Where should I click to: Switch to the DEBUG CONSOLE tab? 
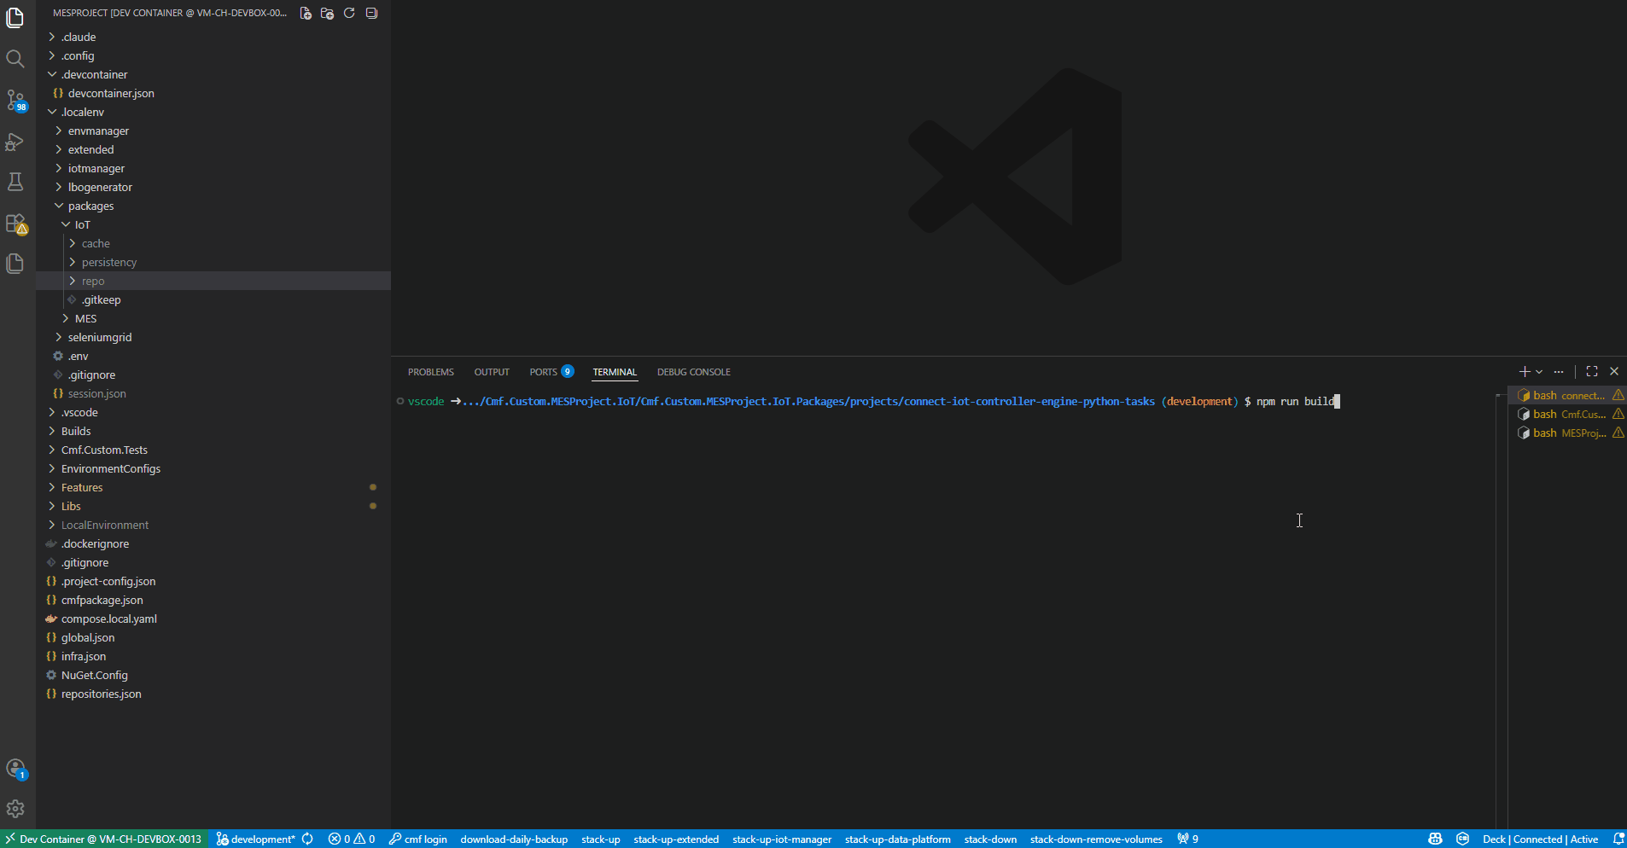click(693, 371)
